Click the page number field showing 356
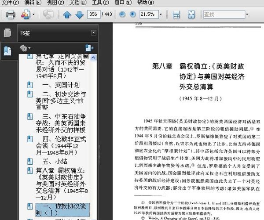Image resolution: width=264 pixels, height=220 pixels. point(94,14)
